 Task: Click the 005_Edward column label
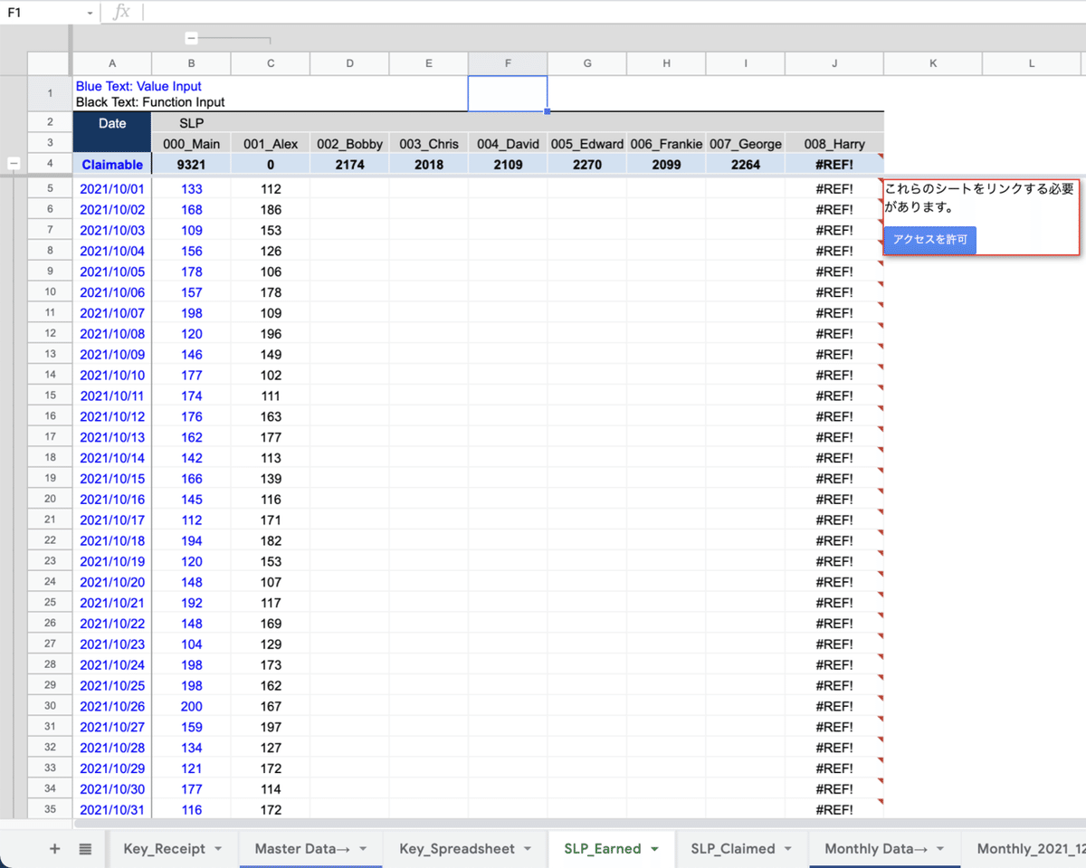(587, 144)
